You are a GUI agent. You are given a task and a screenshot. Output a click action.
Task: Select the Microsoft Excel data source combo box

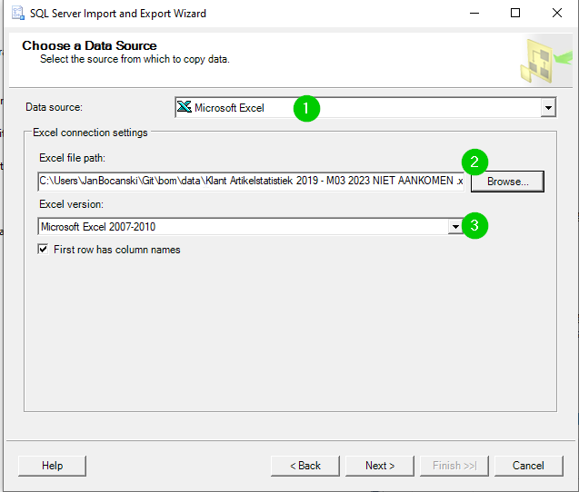tap(365, 108)
